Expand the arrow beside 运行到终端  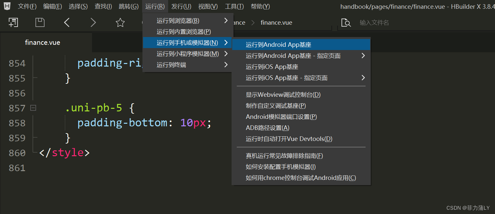tap(226, 65)
